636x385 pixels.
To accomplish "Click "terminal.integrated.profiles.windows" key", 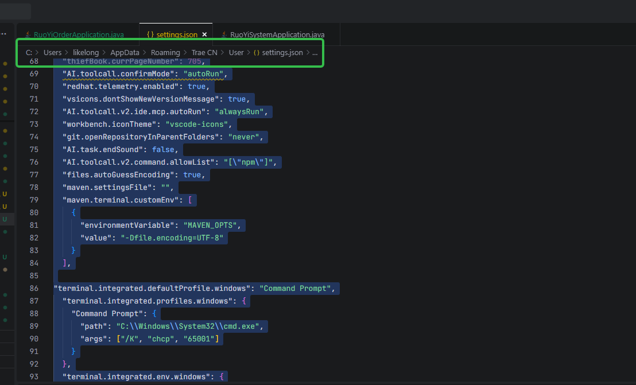I will pos(148,301).
